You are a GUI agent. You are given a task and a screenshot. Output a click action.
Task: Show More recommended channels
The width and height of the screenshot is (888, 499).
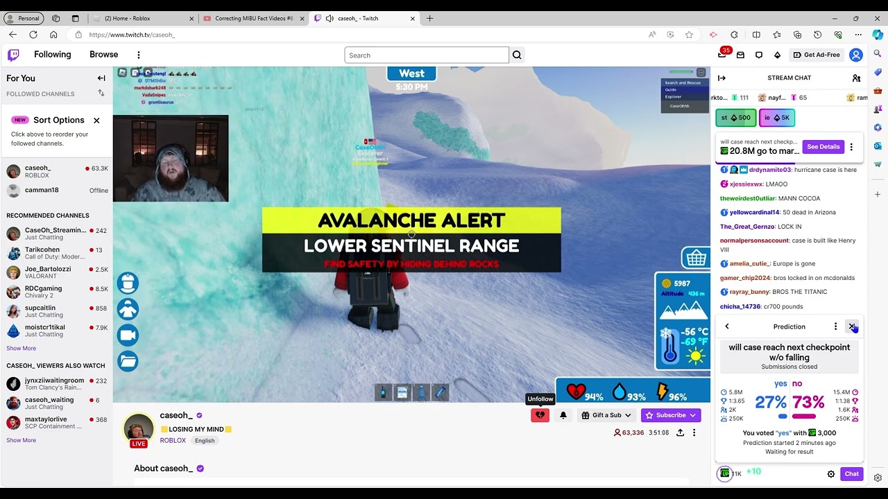click(22, 349)
